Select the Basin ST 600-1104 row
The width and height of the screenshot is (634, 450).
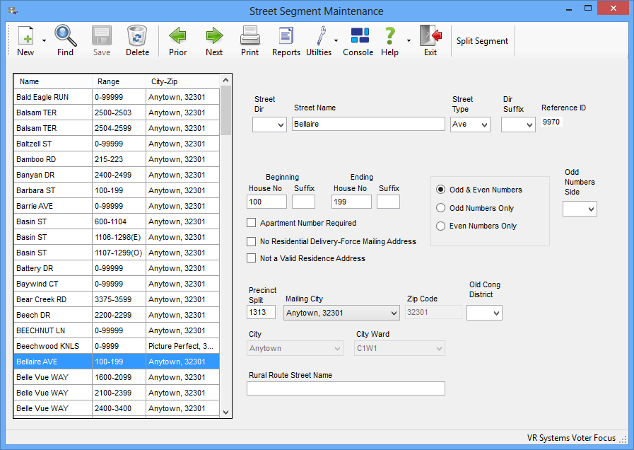(x=117, y=221)
